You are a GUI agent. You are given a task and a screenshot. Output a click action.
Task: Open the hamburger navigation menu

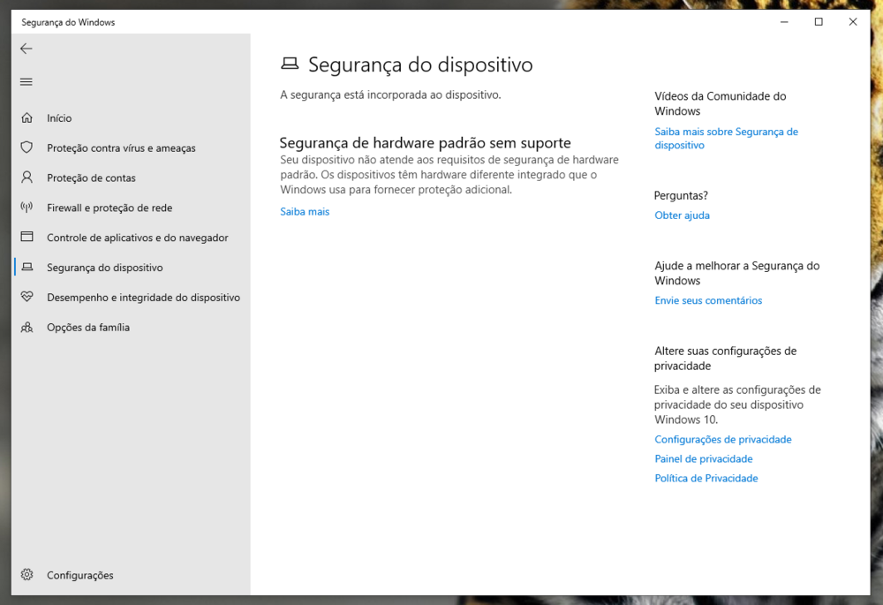click(26, 81)
